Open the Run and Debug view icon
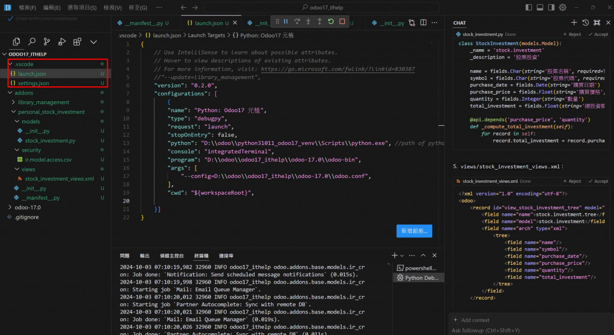Image resolution: width=614 pixels, height=335 pixels. (x=62, y=41)
